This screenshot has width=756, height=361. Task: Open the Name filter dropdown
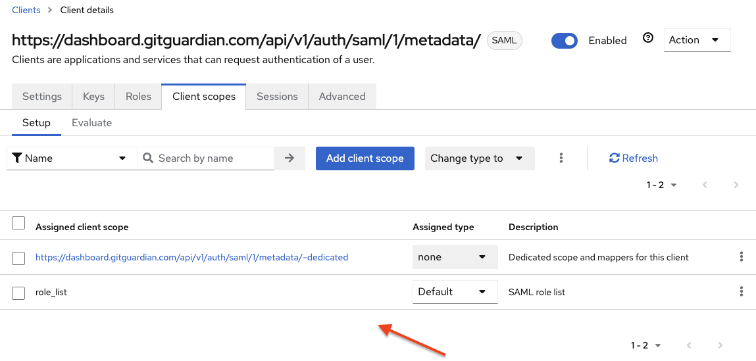72,158
